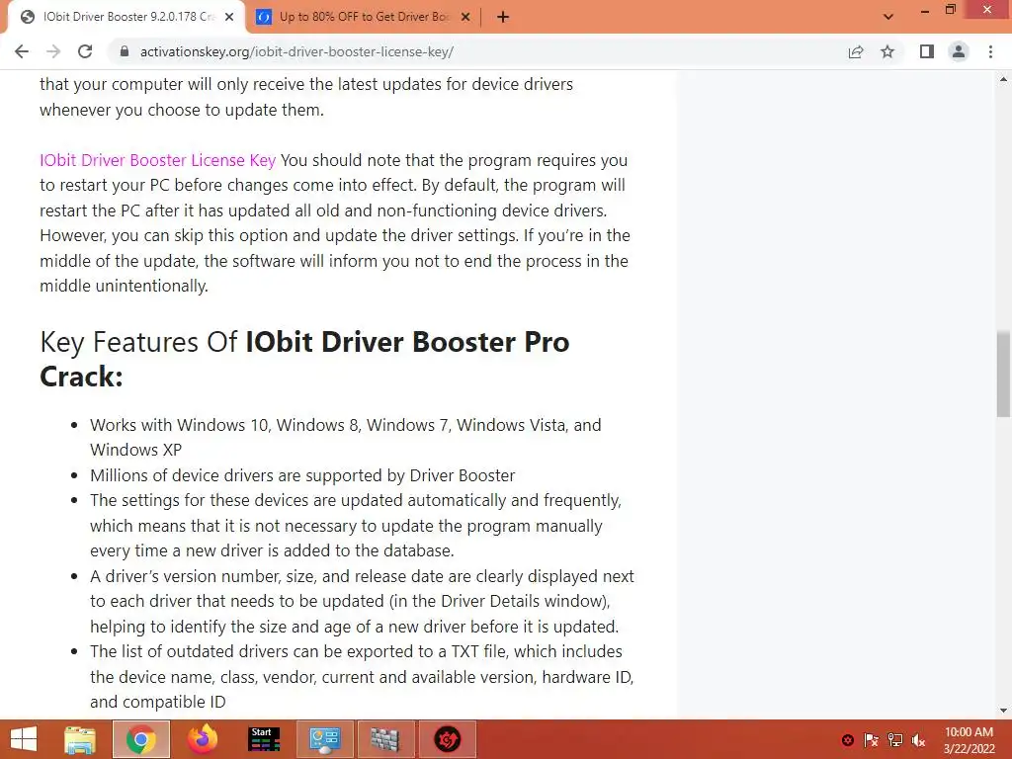Click the 'Millions of device drivers' bullet
The height and width of the screenshot is (759, 1012).
(x=302, y=475)
